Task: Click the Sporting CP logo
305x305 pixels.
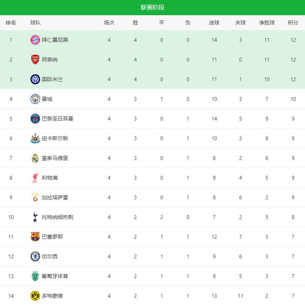Action: (35, 276)
